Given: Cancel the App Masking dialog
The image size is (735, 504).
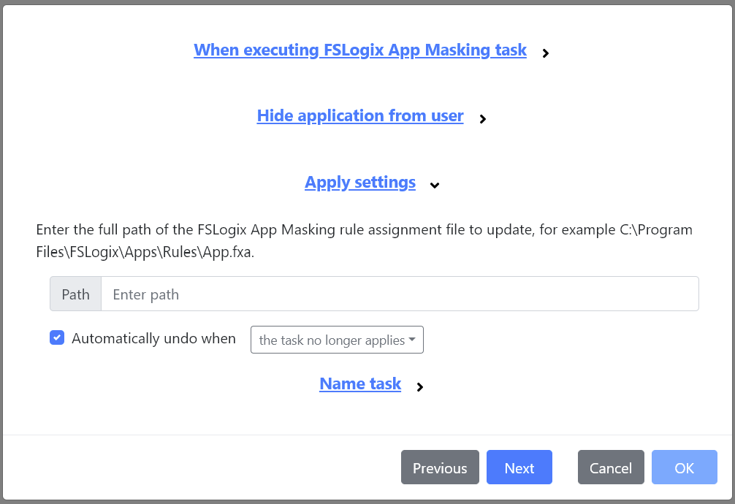Looking at the screenshot, I should [611, 467].
